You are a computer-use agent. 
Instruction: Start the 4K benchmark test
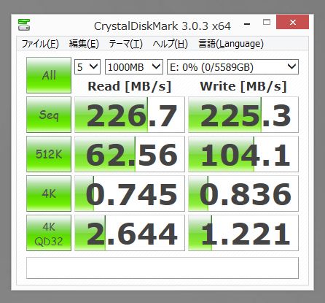coord(49,193)
